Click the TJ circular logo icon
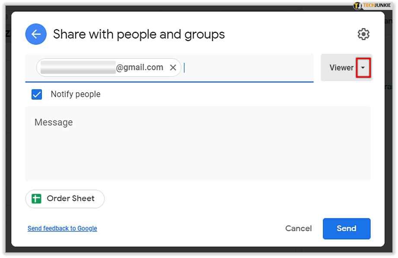Screen dimensions: 398x258 click(x=357, y=6)
